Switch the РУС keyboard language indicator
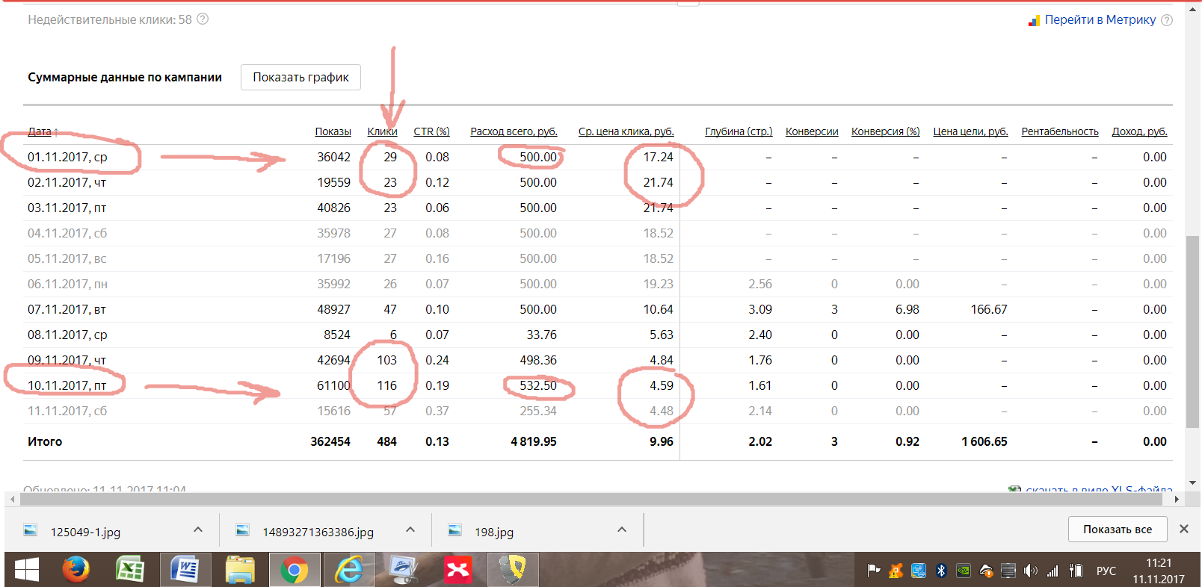Screen dimensions: 1202x587 coord(1106,571)
